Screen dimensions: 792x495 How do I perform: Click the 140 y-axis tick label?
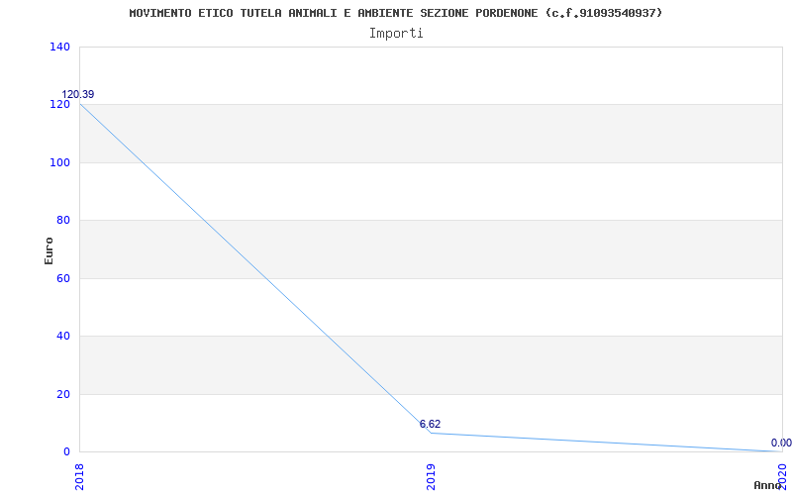59,47
